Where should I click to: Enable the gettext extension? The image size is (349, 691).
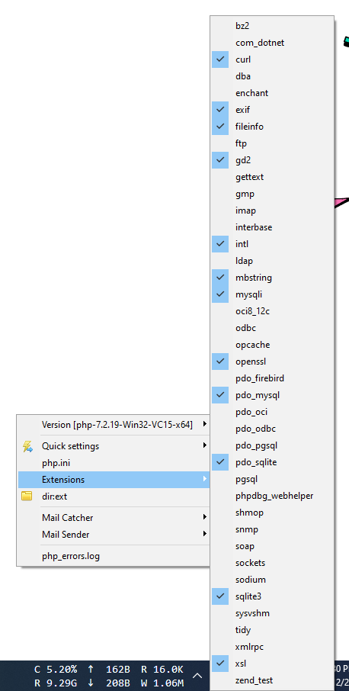pos(272,177)
